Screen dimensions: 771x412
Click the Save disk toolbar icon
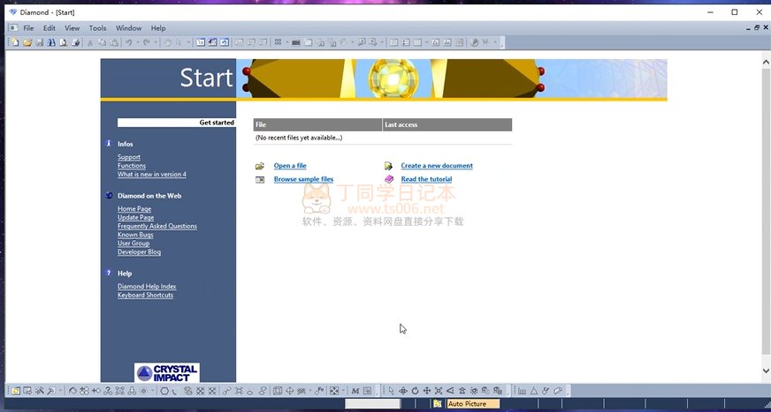39,42
